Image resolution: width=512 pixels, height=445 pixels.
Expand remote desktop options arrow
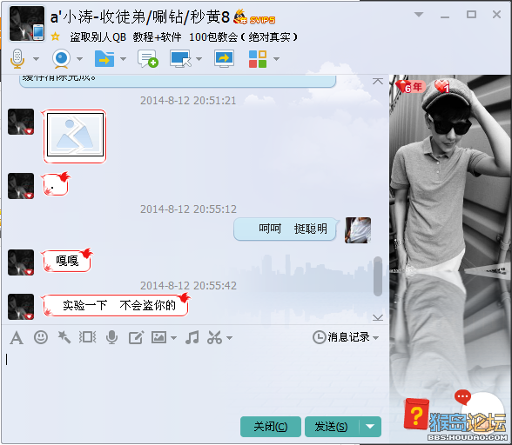pos(199,59)
